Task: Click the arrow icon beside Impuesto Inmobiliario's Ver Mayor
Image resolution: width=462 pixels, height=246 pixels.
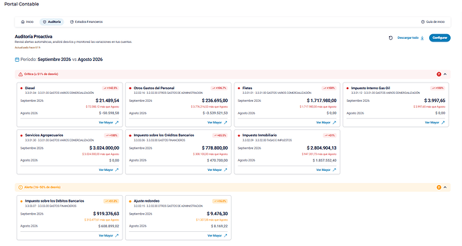Action: [334, 170]
